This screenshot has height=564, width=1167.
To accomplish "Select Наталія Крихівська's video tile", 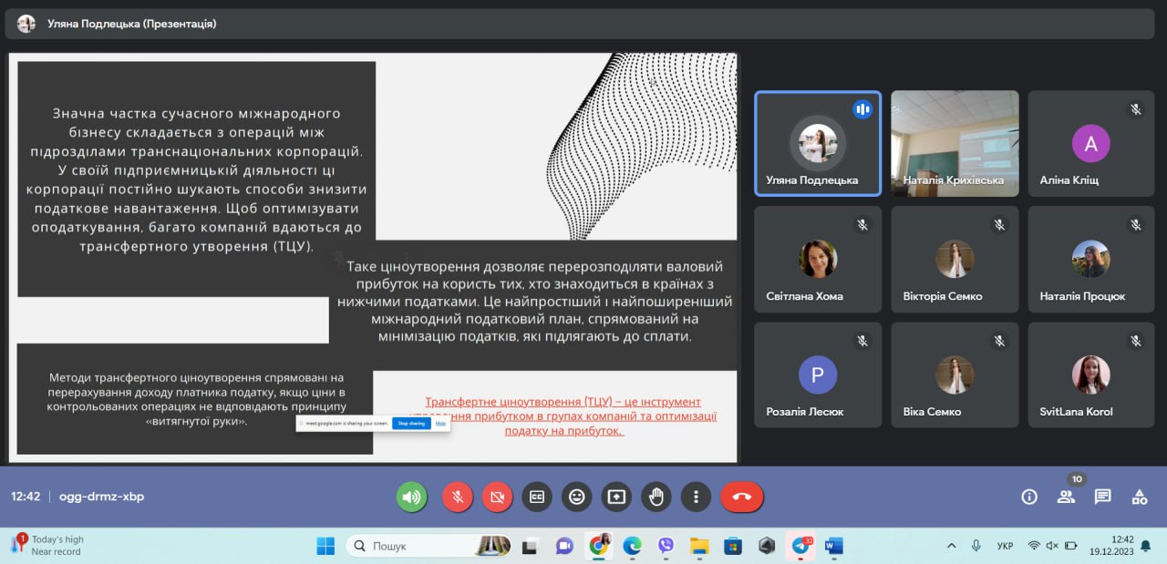I will point(954,142).
